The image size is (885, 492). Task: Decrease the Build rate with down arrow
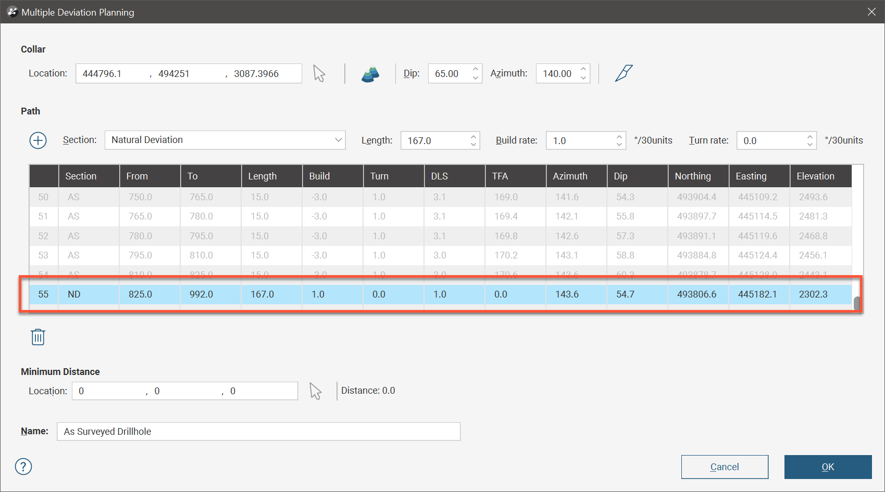(619, 145)
